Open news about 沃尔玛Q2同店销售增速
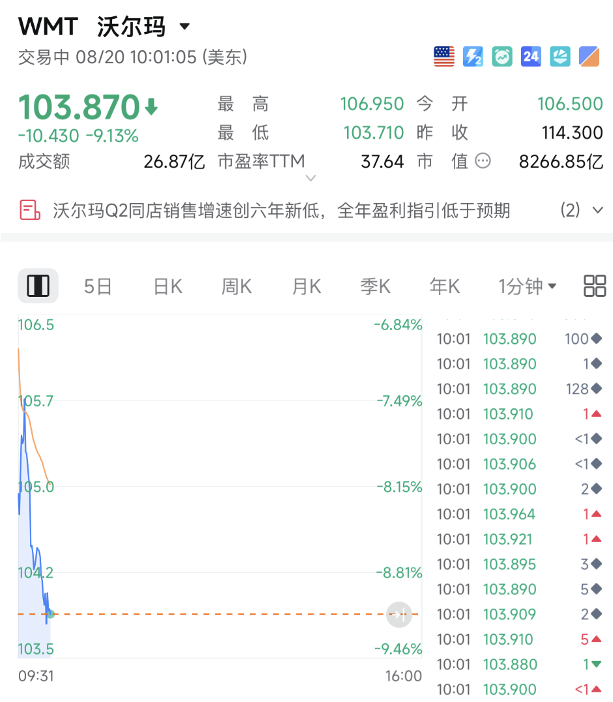The width and height of the screenshot is (613, 702). [x=282, y=211]
